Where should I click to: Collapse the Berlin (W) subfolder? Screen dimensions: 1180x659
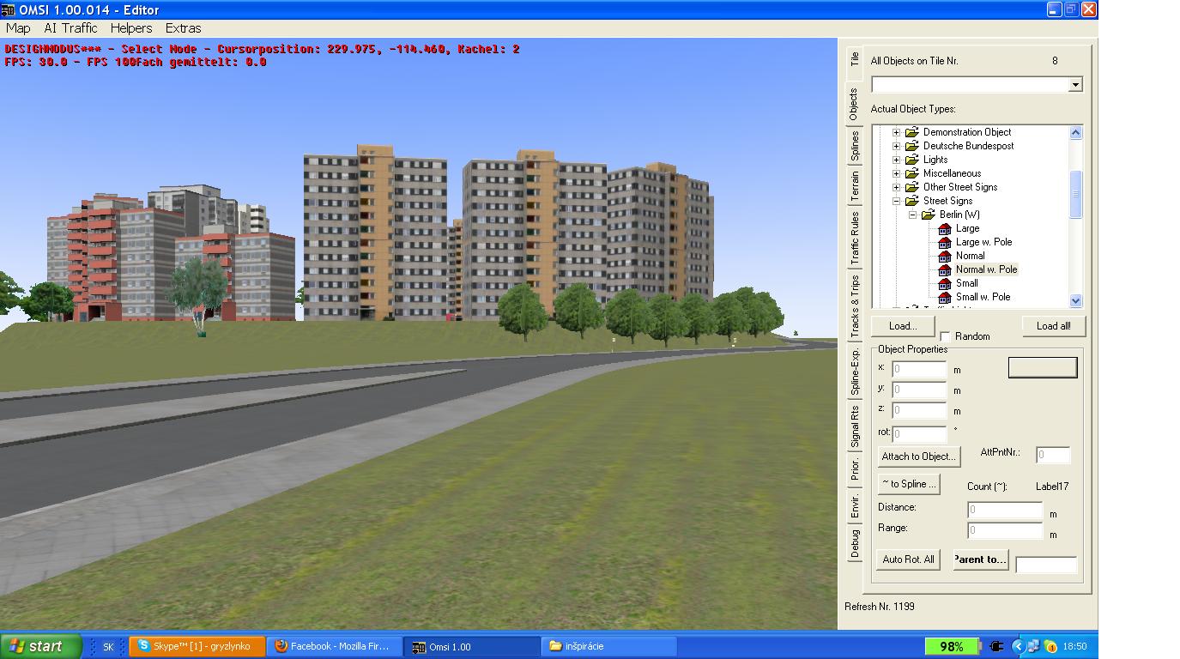coord(913,215)
